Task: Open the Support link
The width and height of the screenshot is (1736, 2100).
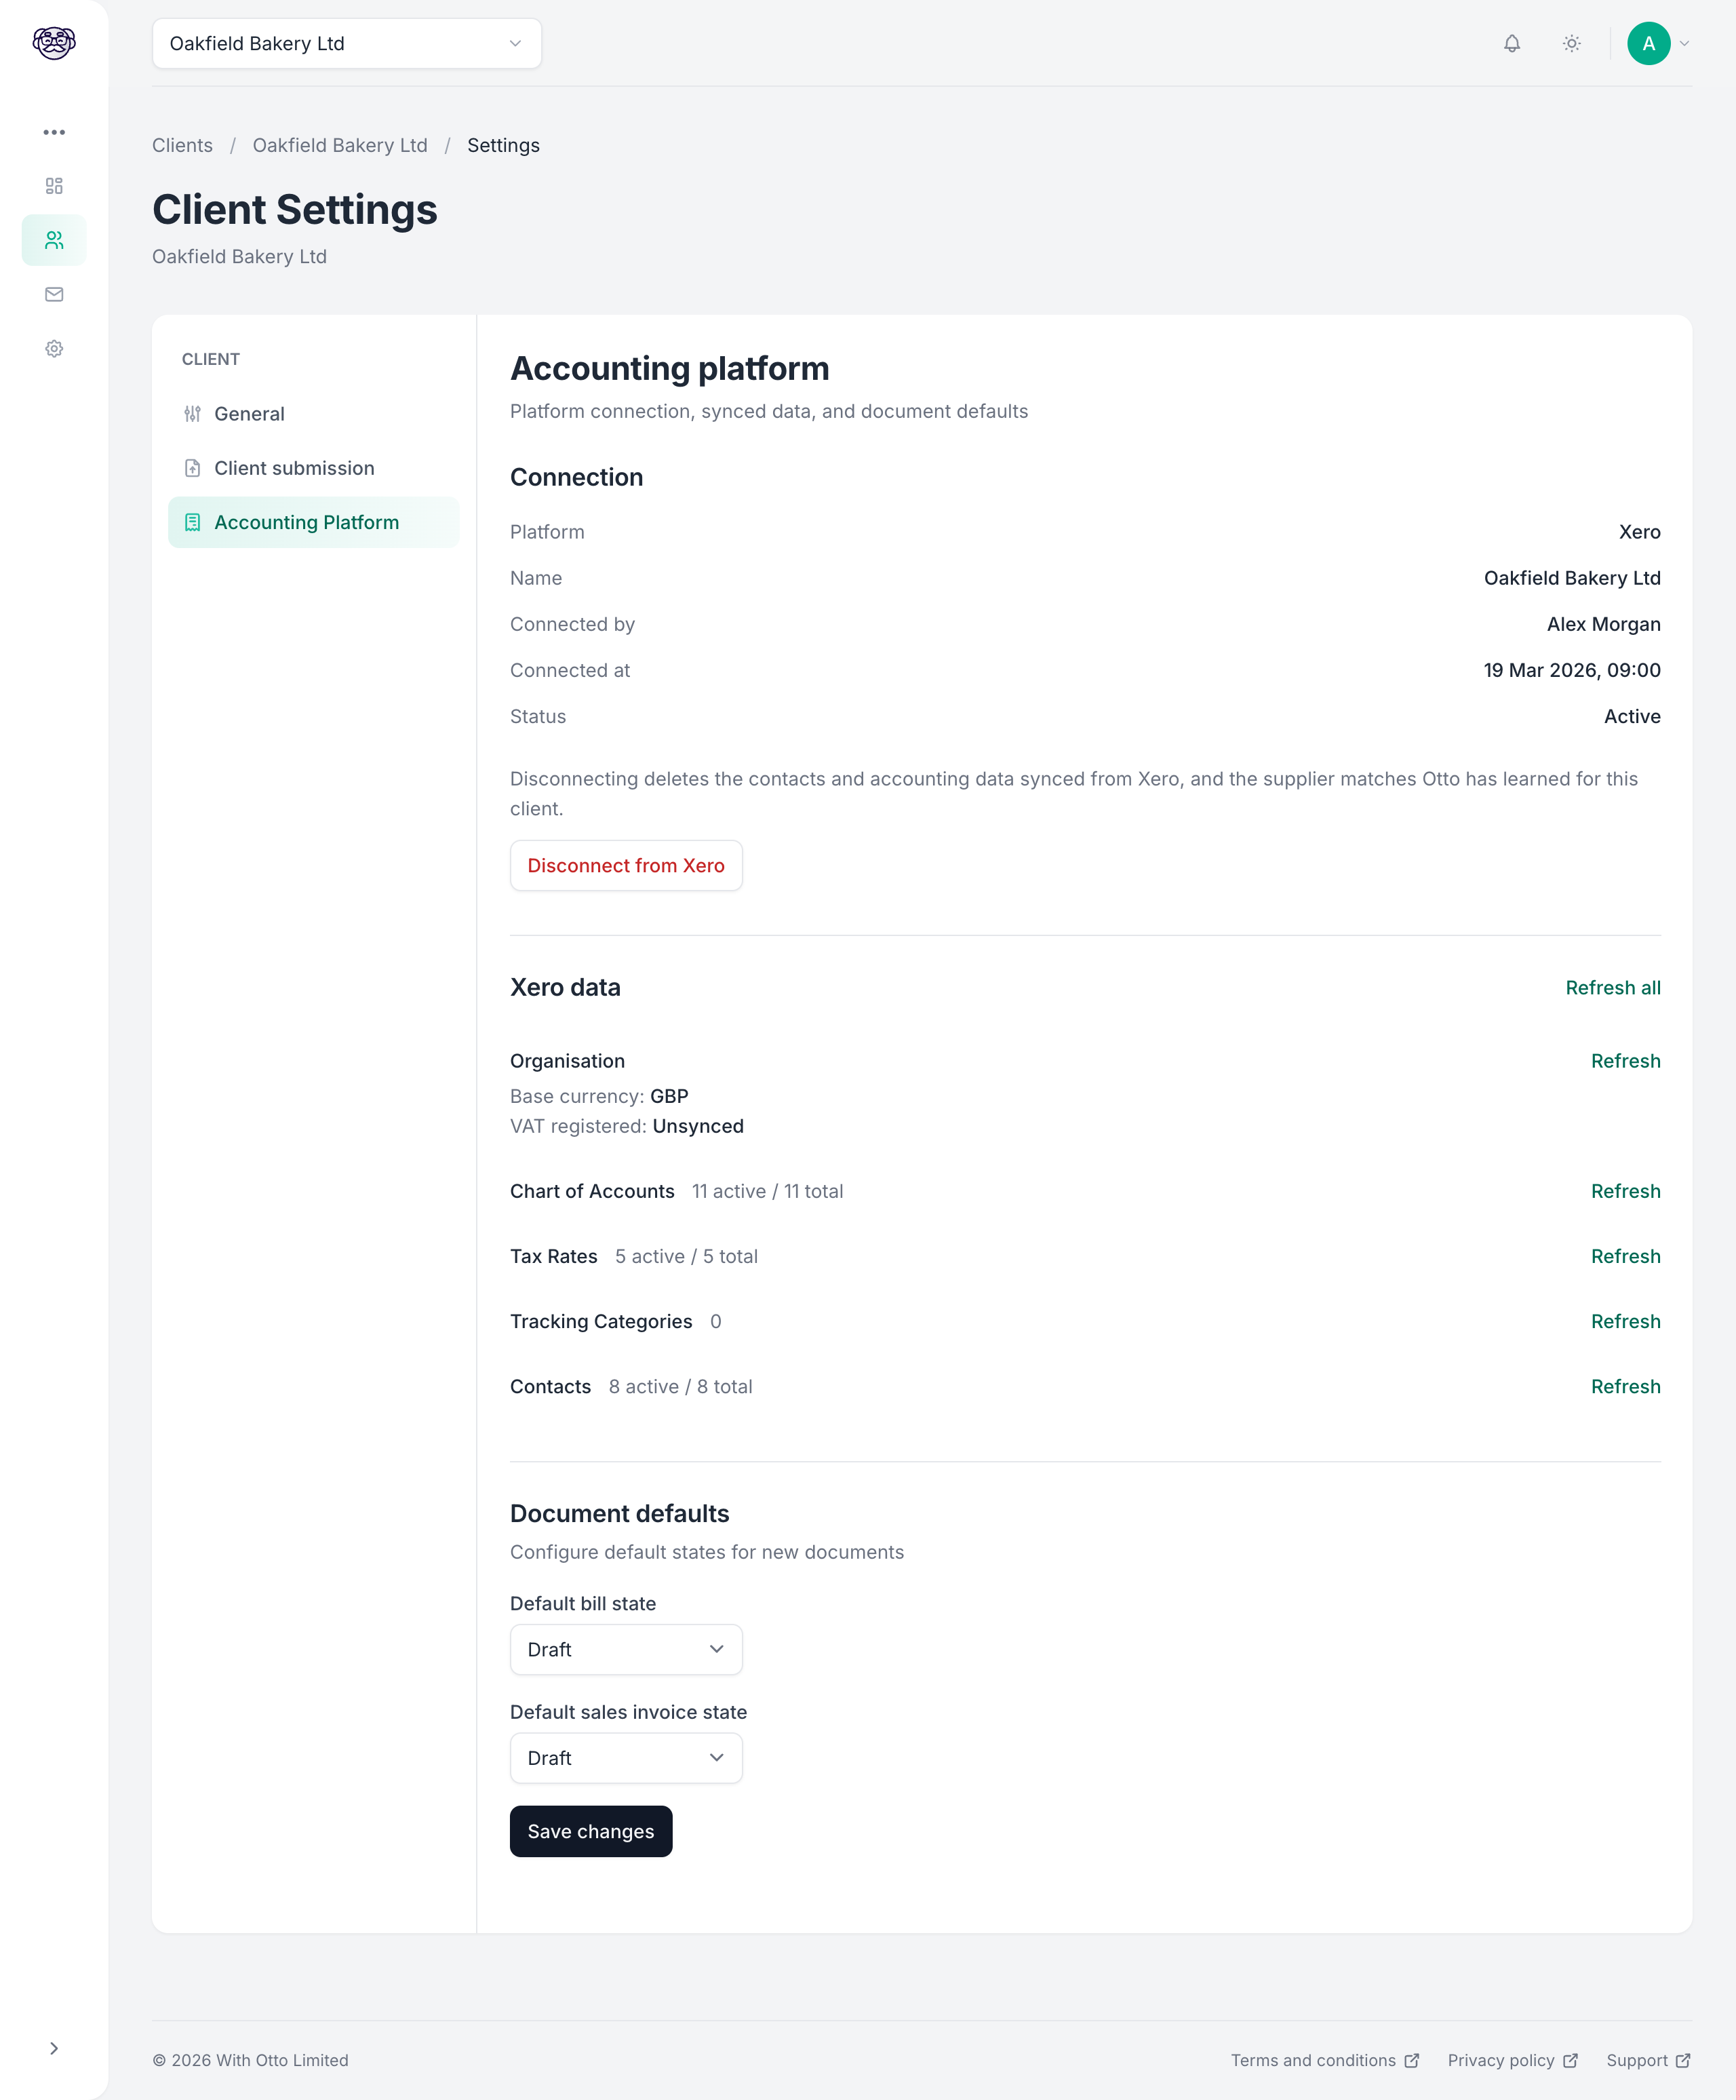Action: [x=1648, y=2060]
